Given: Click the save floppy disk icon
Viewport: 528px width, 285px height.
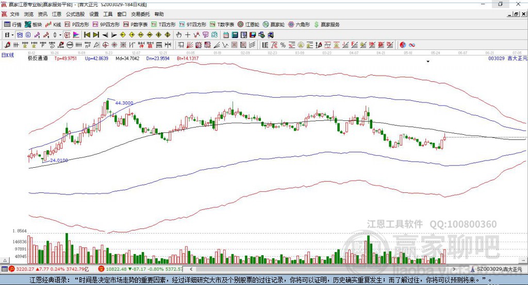Looking at the screenshot, I should pos(253,35).
